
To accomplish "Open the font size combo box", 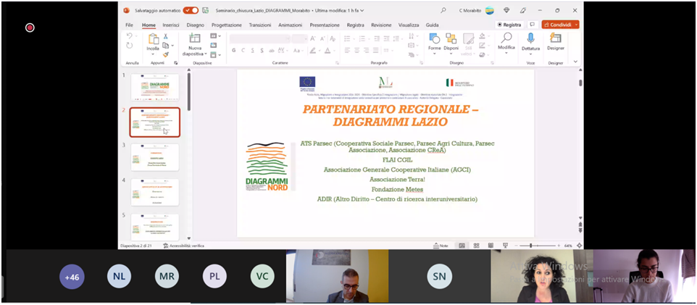I will tap(300, 38).
